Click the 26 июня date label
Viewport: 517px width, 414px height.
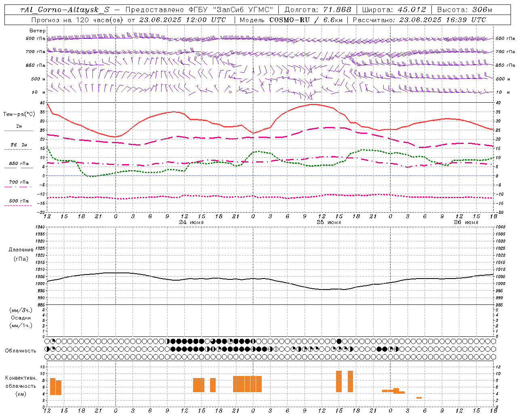466,222
